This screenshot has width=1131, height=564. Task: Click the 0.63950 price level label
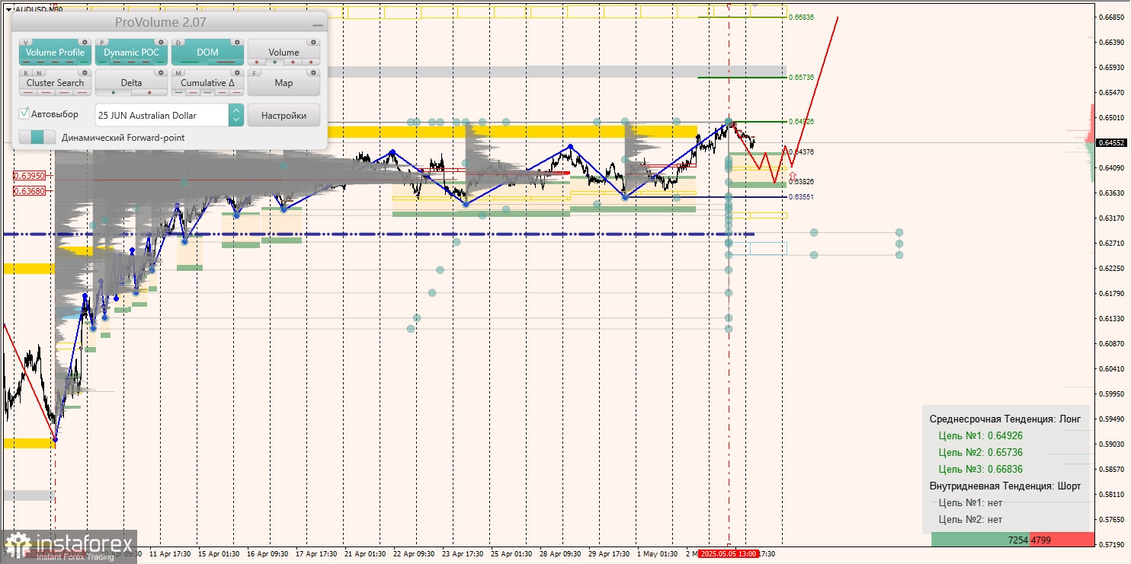[x=29, y=176]
